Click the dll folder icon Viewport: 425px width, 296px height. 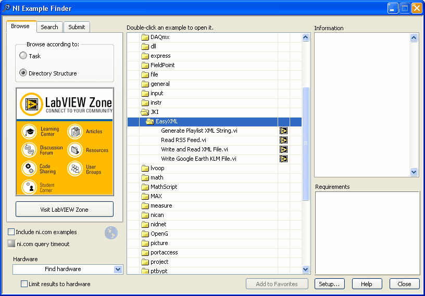click(x=145, y=47)
